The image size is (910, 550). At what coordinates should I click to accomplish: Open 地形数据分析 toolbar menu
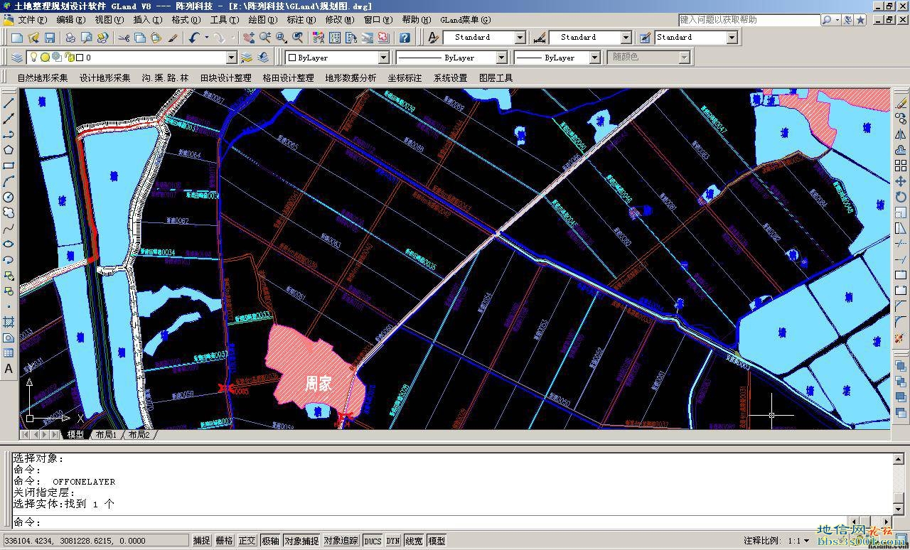(x=351, y=78)
